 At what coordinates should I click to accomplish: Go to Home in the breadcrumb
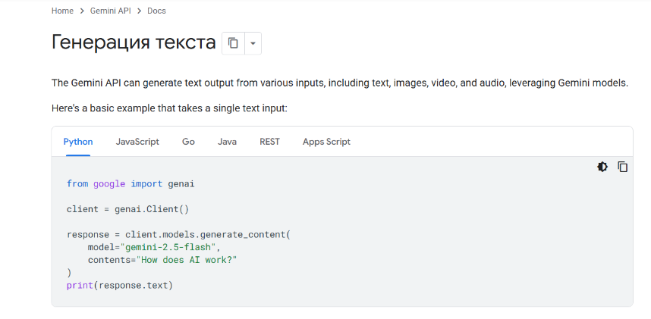[62, 11]
